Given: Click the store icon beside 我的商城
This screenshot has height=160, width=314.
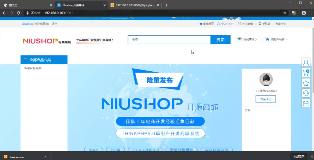Looking at the screenshot, I should tap(239, 39).
